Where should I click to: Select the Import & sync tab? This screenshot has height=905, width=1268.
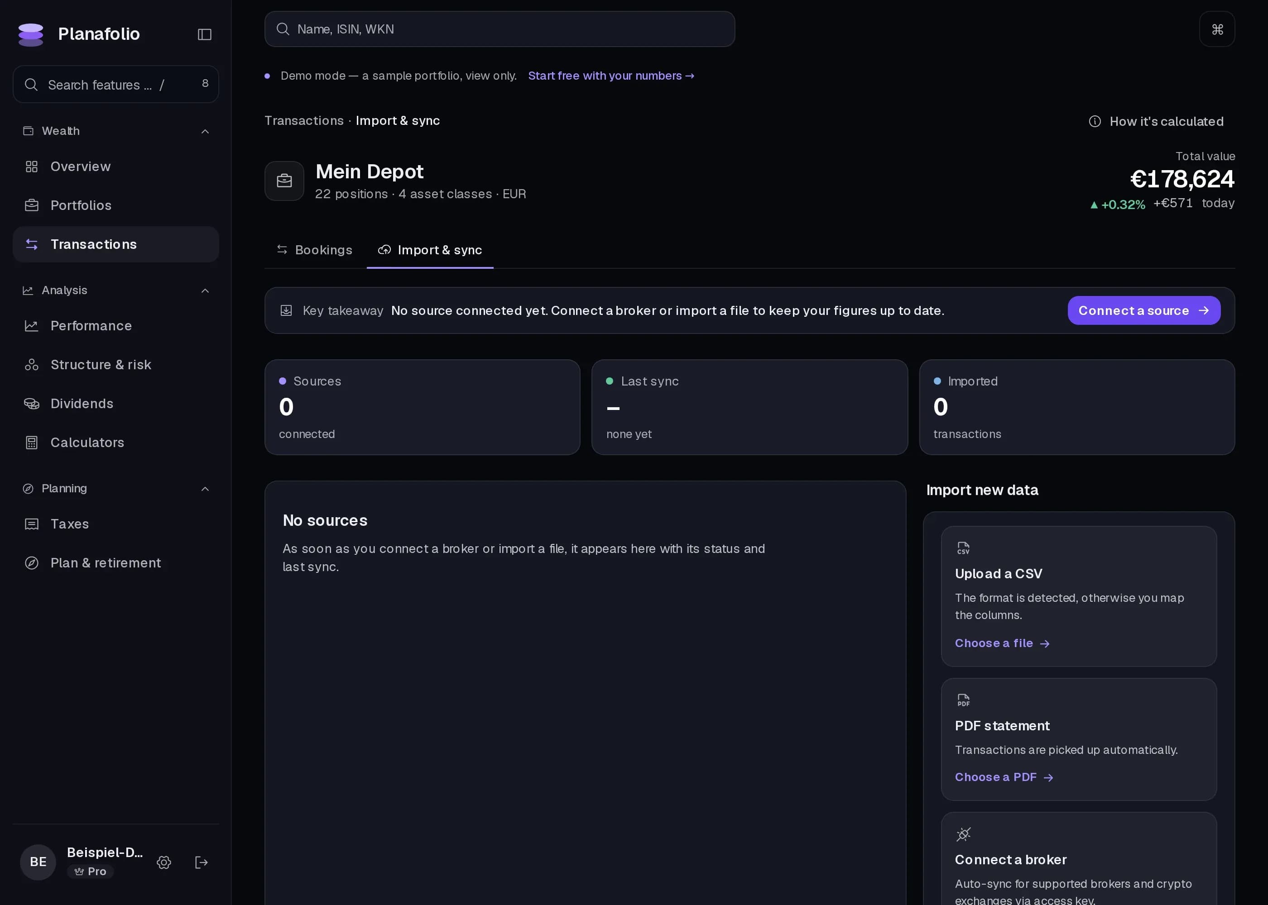point(430,250)
